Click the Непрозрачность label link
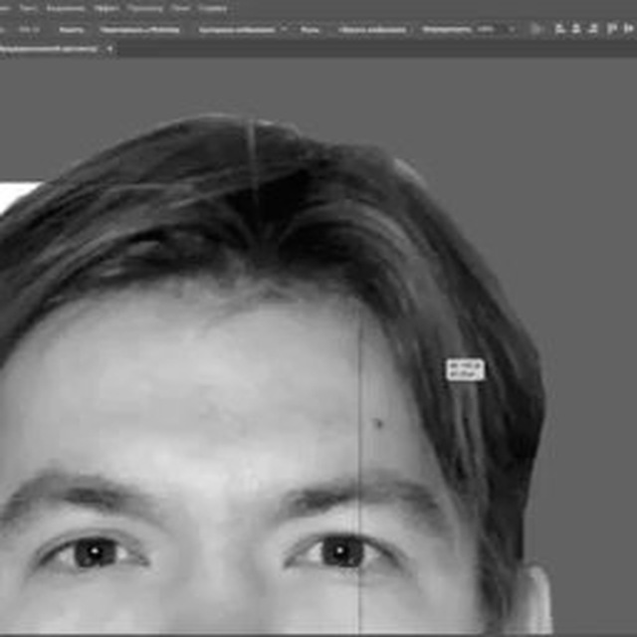Screen dimensions: 637x637 point(447,29)
